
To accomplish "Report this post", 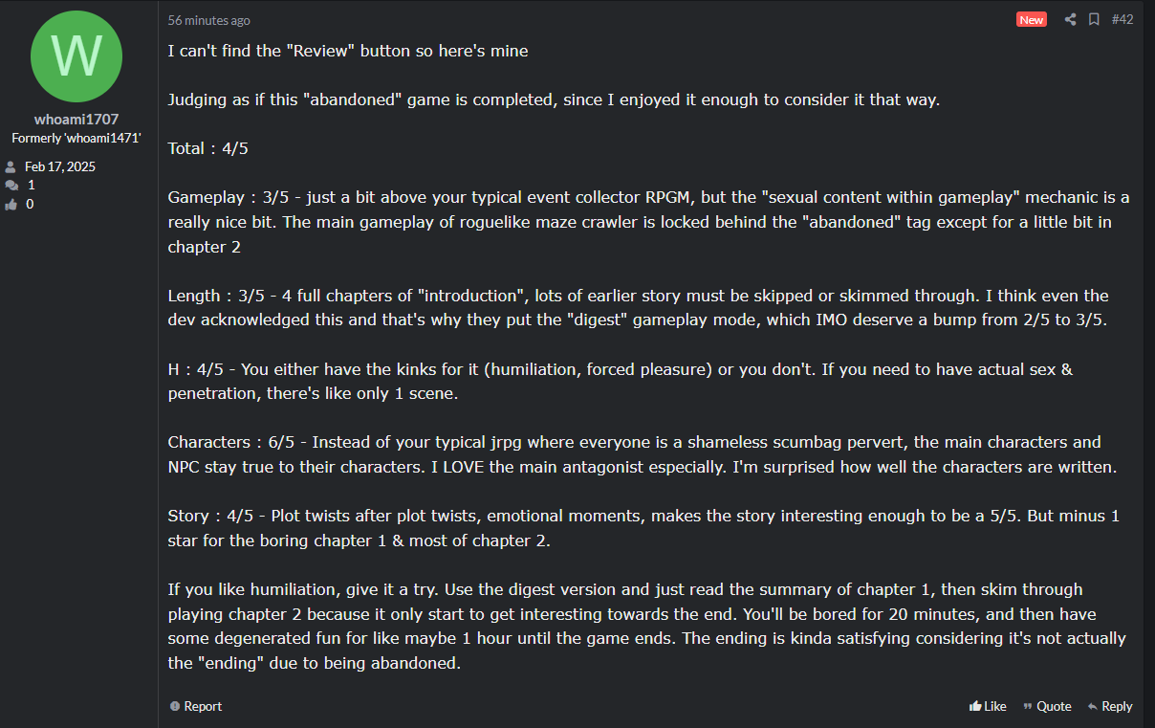I will pyautogui.click(x=196, y=706).
